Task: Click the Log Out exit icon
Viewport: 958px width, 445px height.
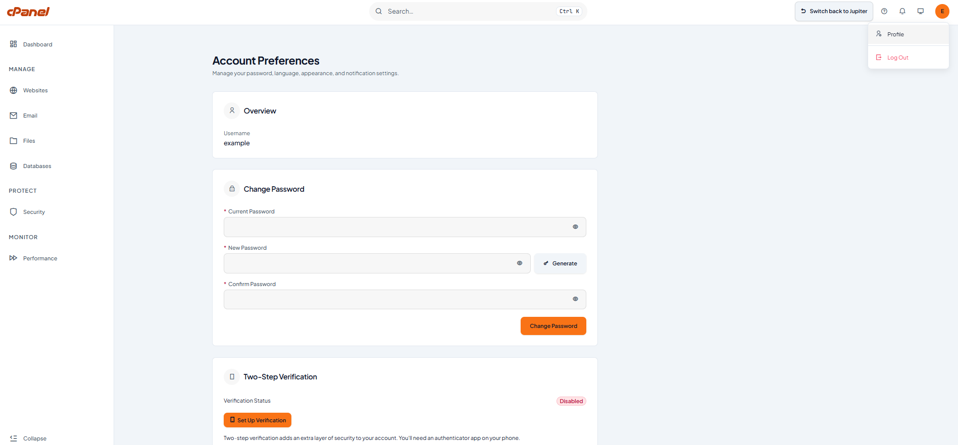Action: pyautogui.click(x=879, y=58)
